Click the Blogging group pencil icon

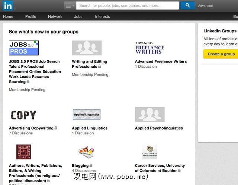[87, 152]
